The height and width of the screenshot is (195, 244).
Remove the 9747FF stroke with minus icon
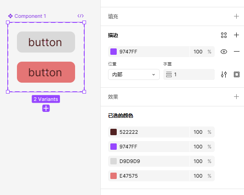[x=237, y=52]
